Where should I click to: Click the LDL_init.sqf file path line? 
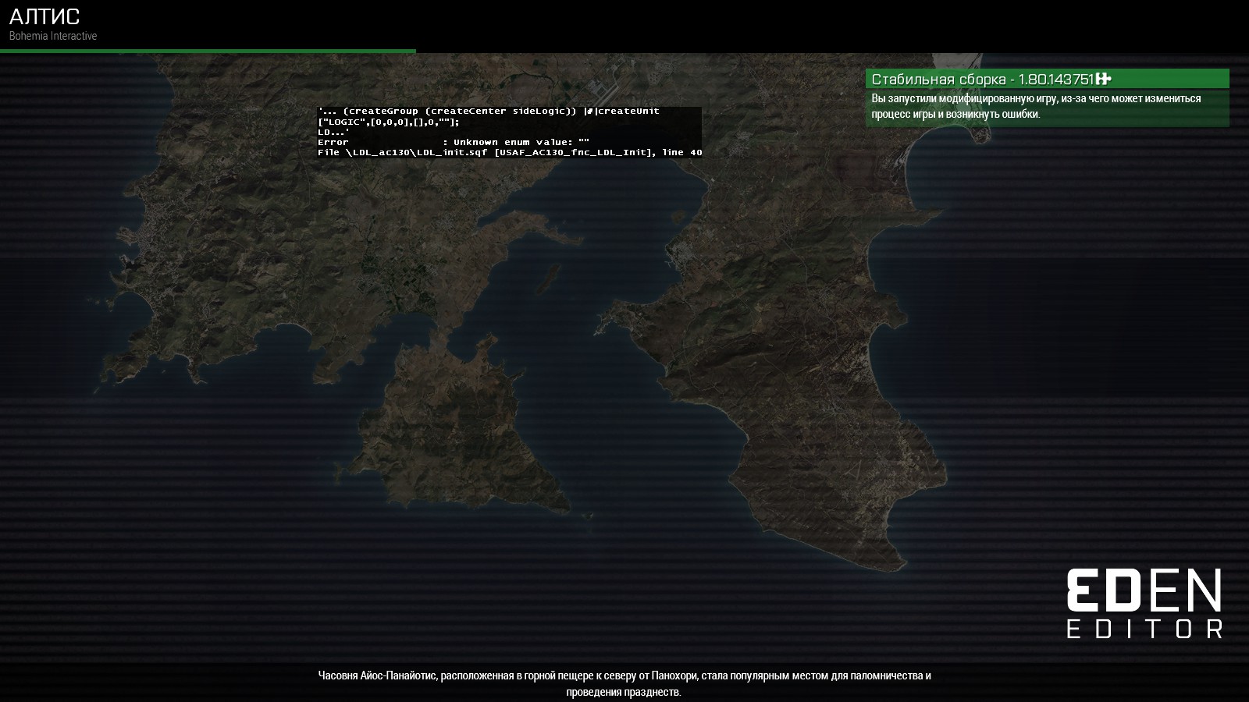pos(509,152)
